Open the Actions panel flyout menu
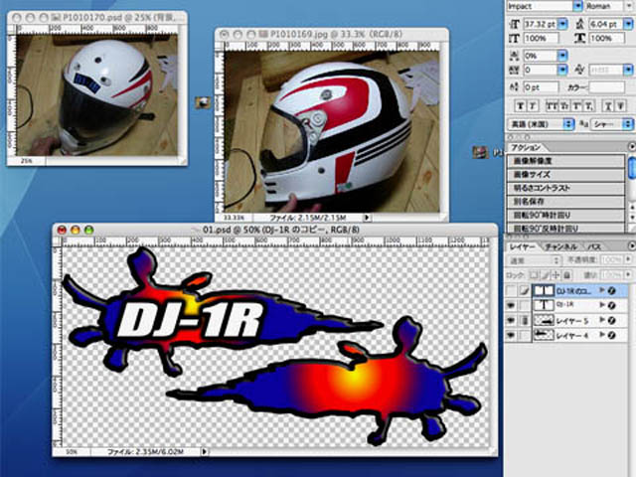Image resolution: width=636 pixels, height=477 pixels. [x=632, y=147]
